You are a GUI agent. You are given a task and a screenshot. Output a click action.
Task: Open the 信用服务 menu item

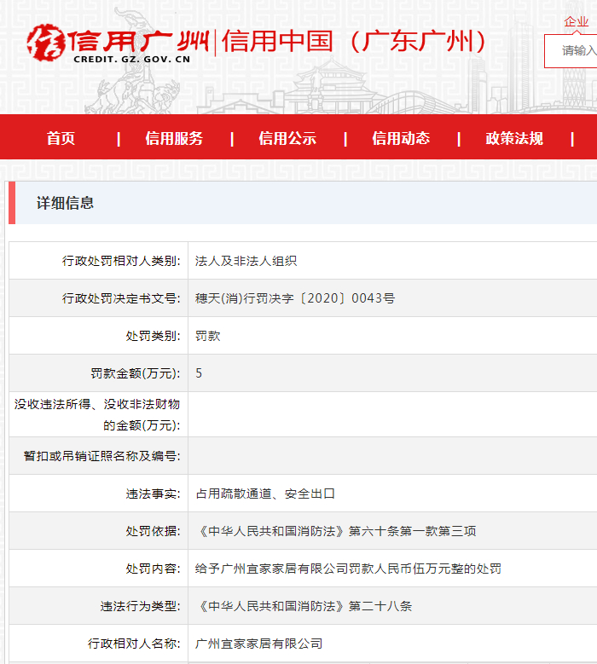pyautogui.click(x=174, y=138)
